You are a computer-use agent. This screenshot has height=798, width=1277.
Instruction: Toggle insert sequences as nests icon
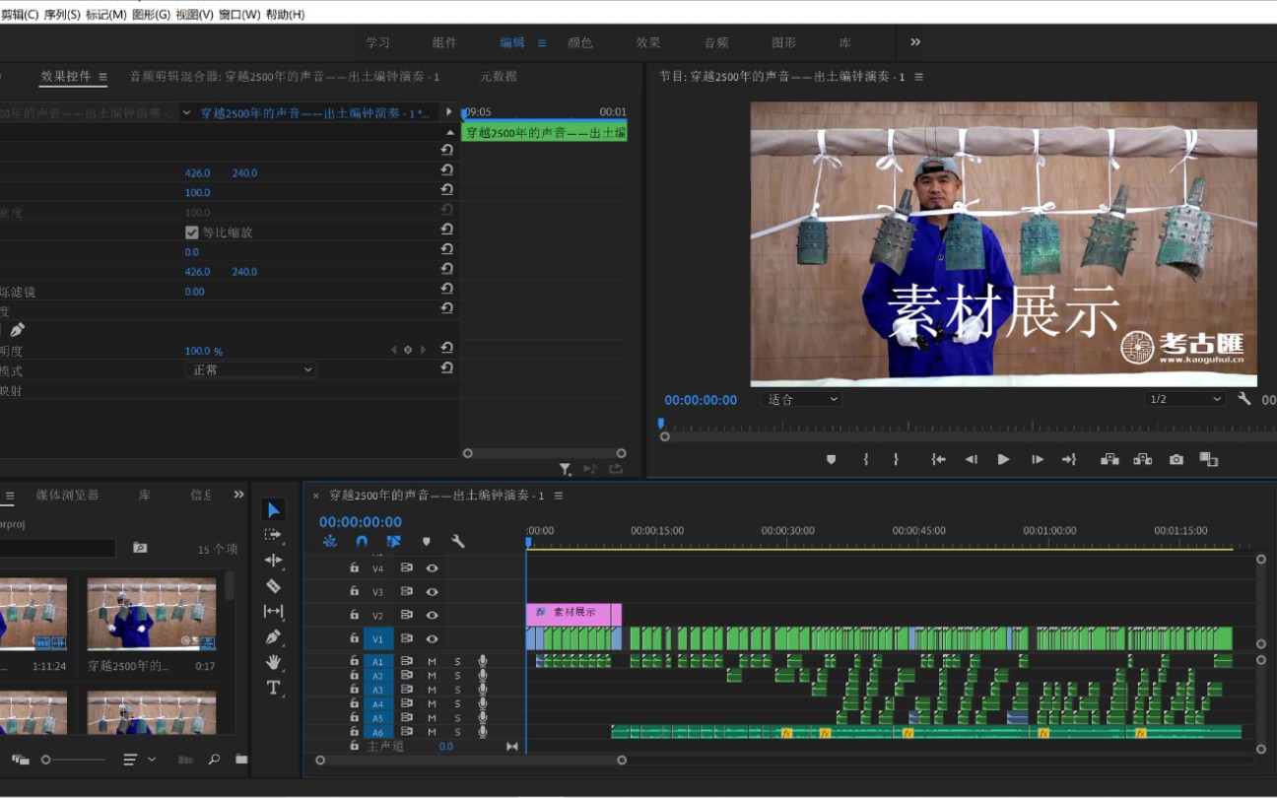click(330, 541)
